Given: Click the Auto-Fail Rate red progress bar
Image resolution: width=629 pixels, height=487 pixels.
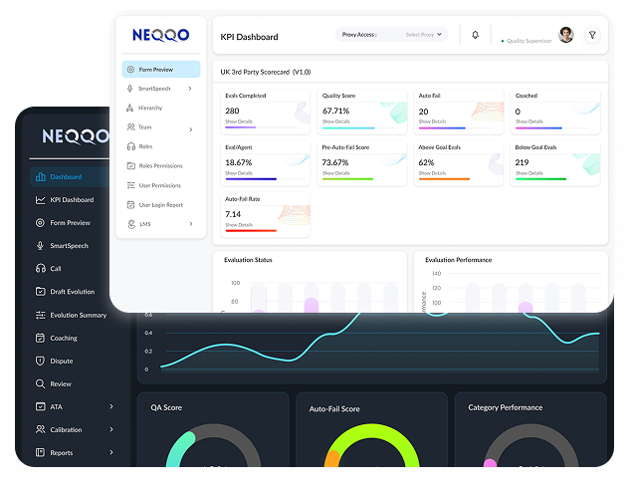Looking at the screenshot, I should pos(251,231).
